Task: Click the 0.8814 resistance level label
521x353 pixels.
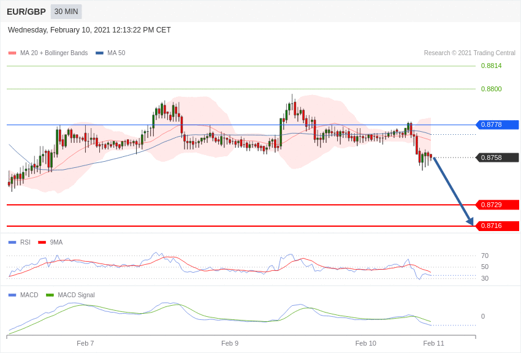Action: click(x=491, y=66)
